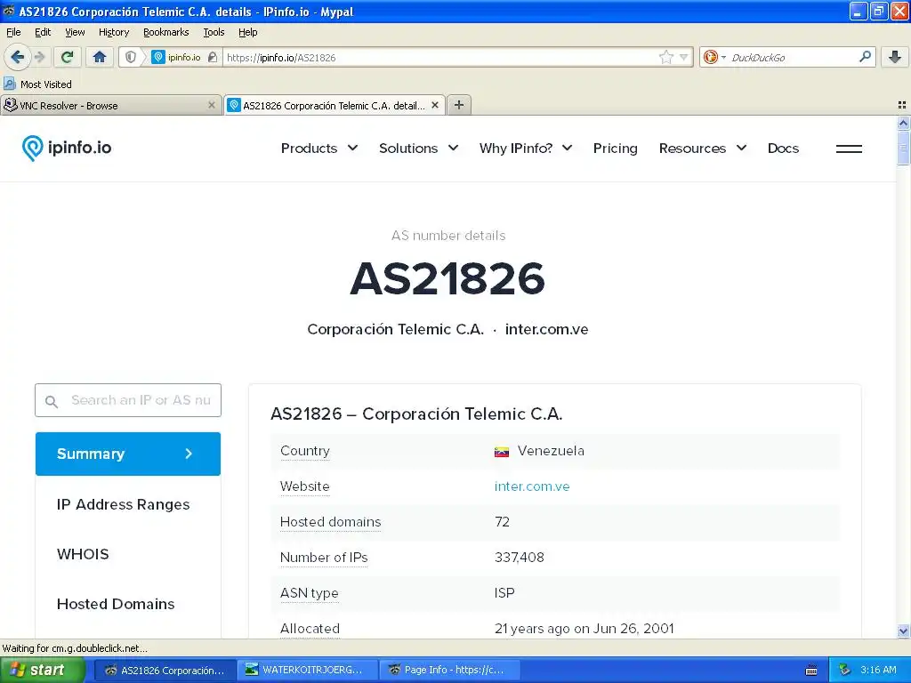Expand the Solutions dropdown
Screen dimensions: 911x683
coord(418,149)
